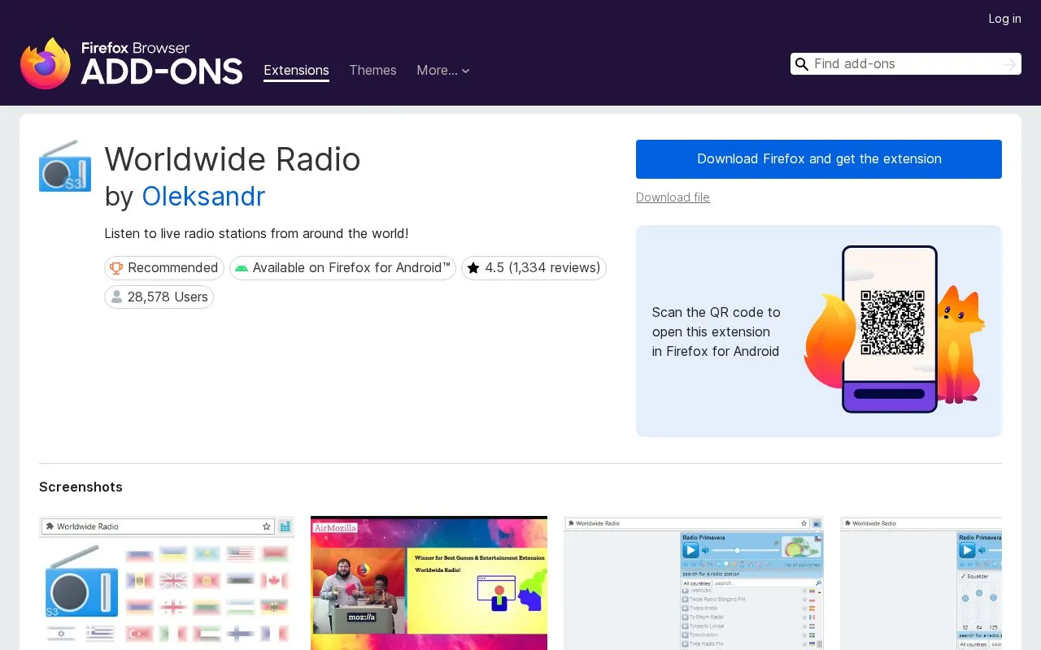The image size is (1041, 650).
Task: Open the AirMozilla award screenshot
Action: [x=429, y=583]
